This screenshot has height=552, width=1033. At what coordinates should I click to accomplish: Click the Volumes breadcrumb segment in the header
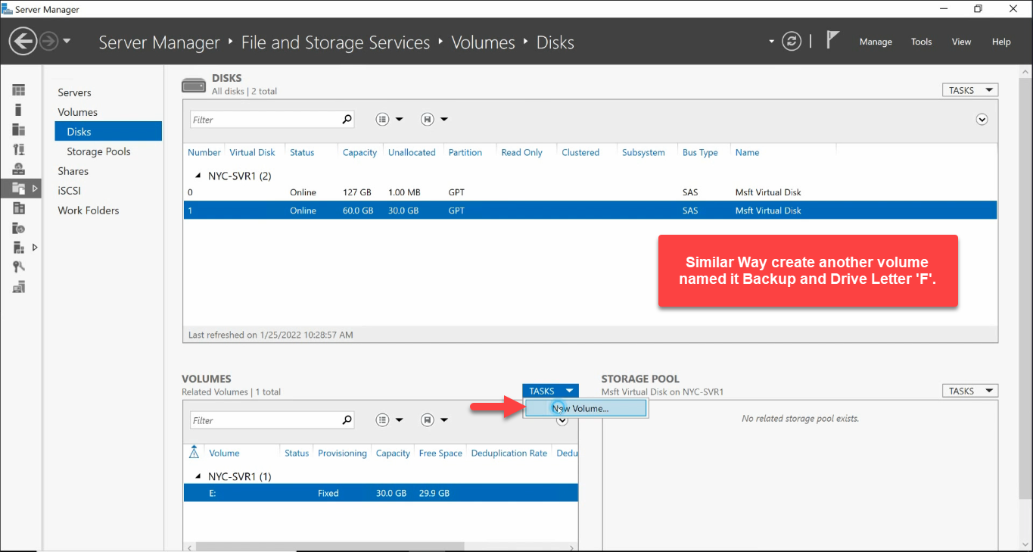tap(483, 42)
